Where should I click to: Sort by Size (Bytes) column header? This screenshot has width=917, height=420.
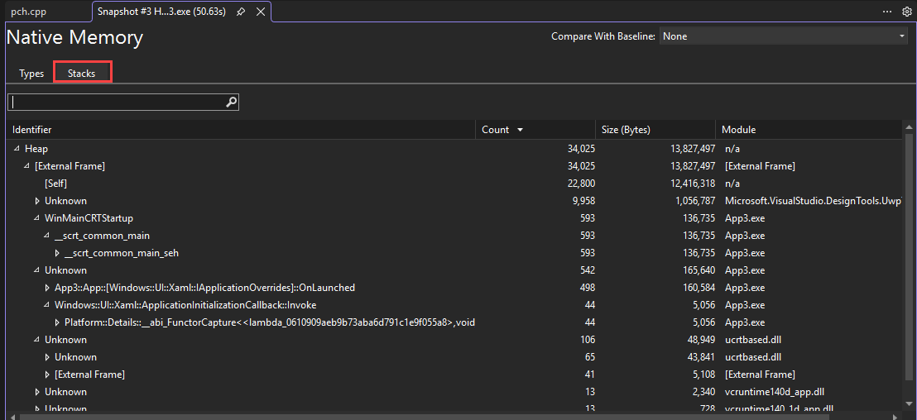[x=626, y=130]
